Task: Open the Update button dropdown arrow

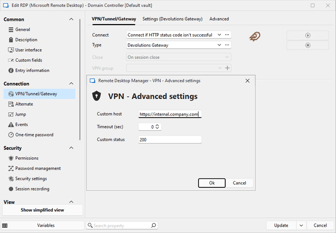Action: coord(301,225)
